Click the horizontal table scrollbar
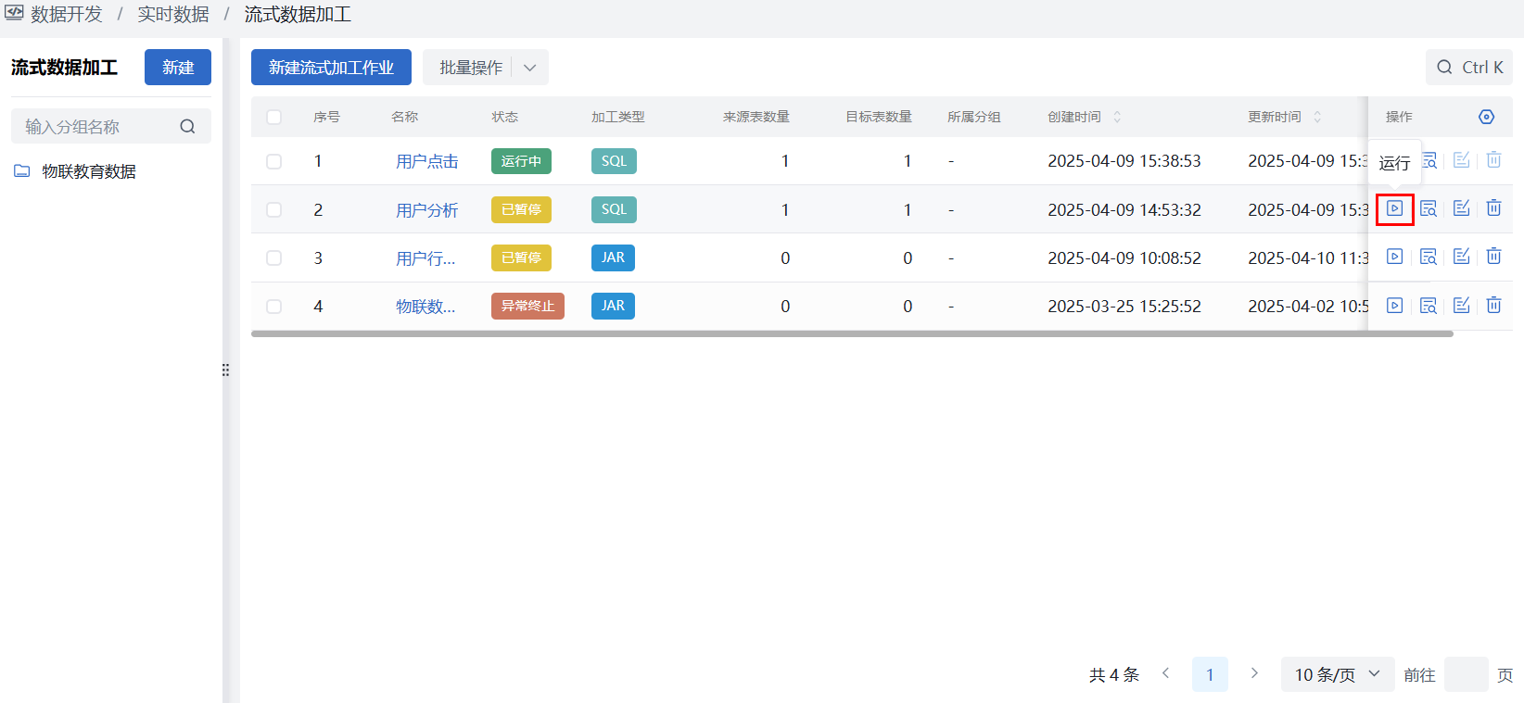This screenshot has width=1524, height=703. point(852,333)
